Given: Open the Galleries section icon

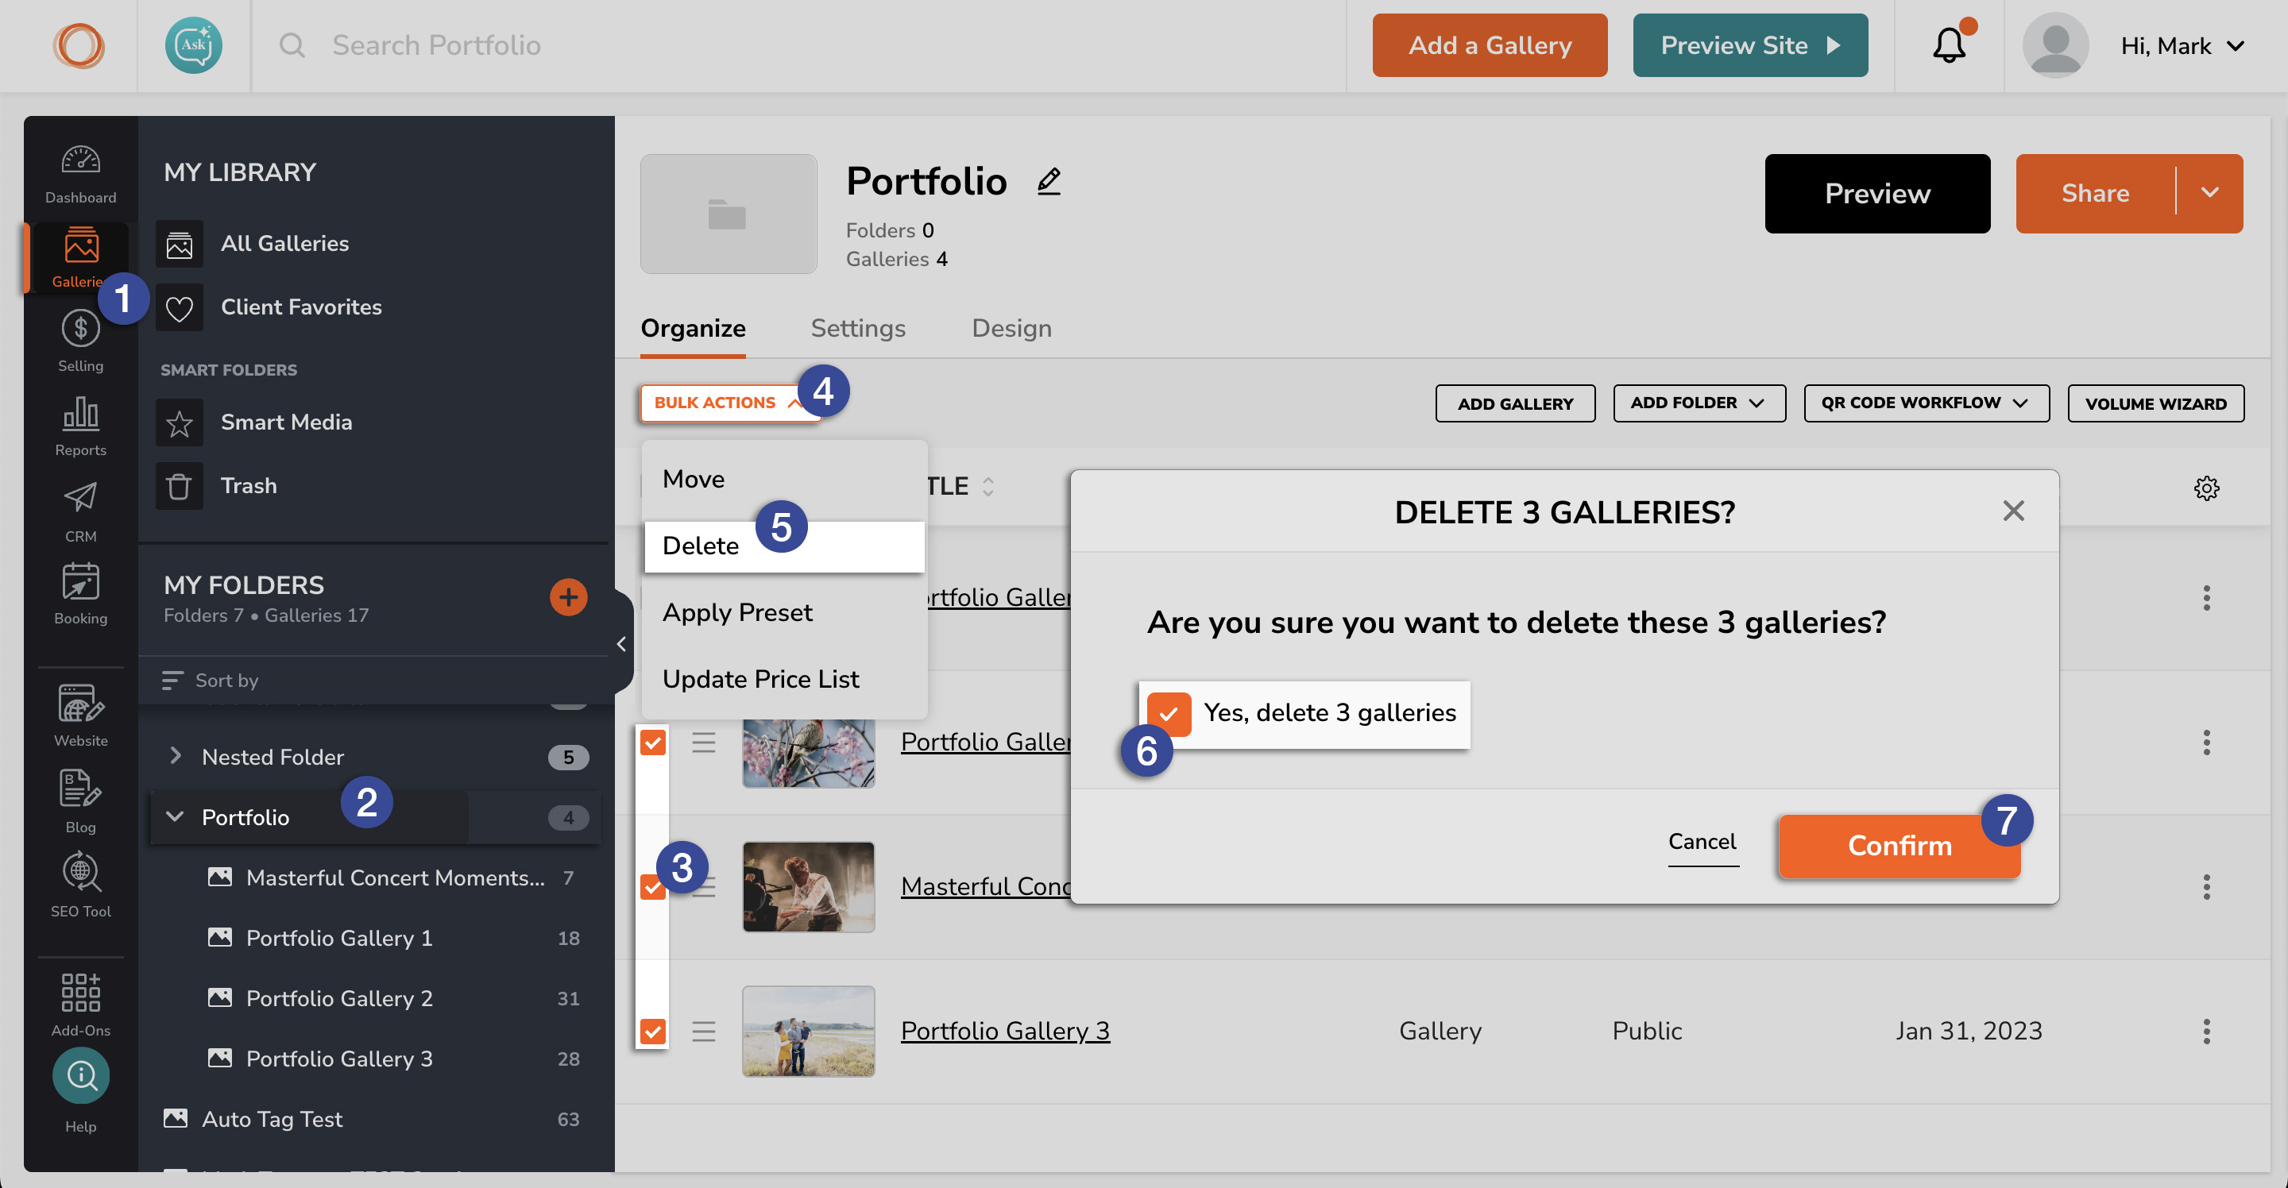Looking at the screenshot, I should coord(81,246).
